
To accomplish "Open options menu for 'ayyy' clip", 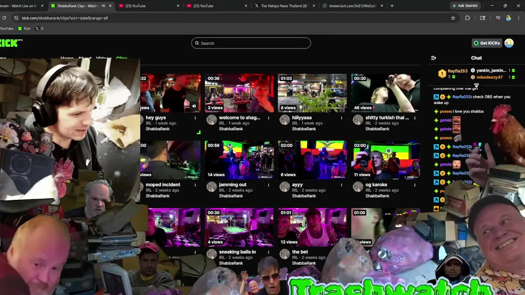I will tap(342, 185).
